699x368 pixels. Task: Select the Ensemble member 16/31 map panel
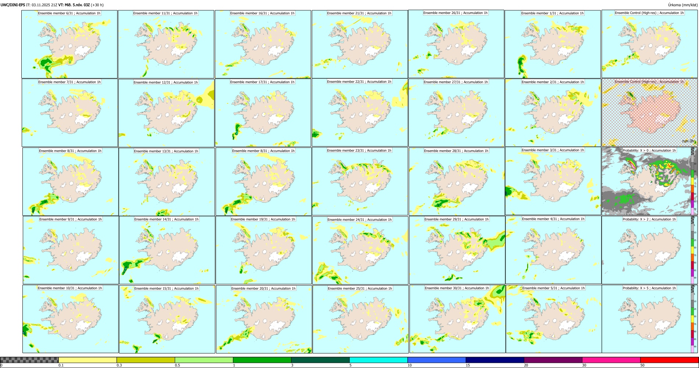coord(263,44)
